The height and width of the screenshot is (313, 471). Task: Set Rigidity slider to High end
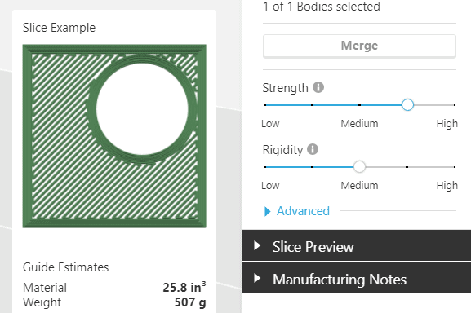pyautogui.click(x=455, y=167)
